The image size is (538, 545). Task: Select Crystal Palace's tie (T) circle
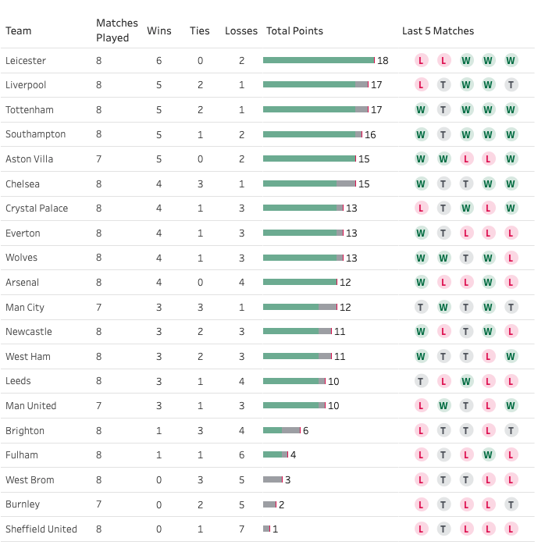[444, 208]
